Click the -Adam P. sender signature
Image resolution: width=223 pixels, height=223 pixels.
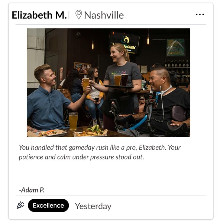(32, 190)
